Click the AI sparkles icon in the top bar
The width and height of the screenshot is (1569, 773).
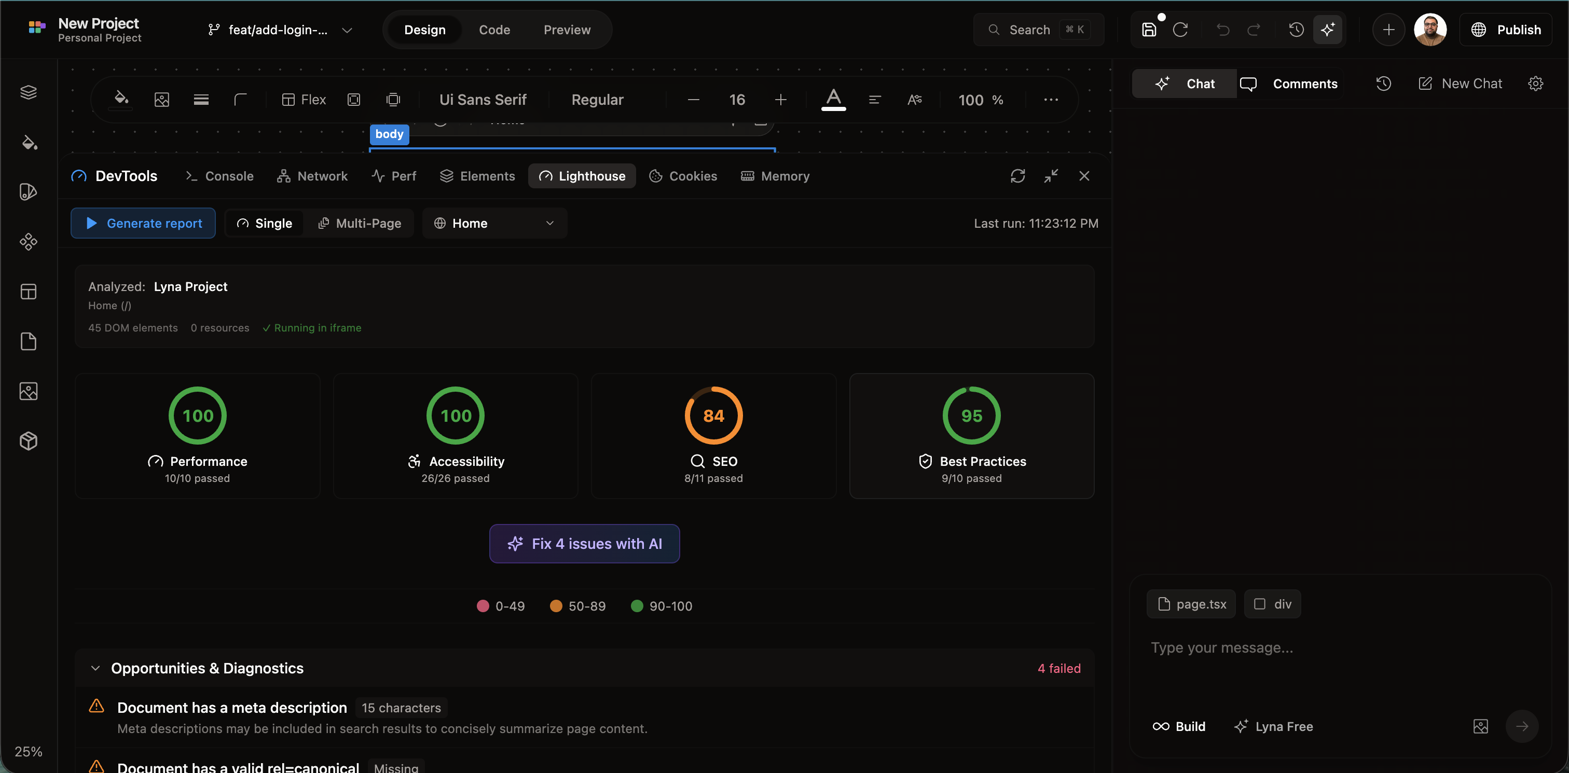click(1329, 29)
